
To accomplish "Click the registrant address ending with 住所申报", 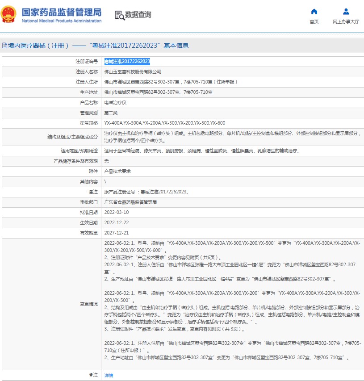I will click(171, 82).
